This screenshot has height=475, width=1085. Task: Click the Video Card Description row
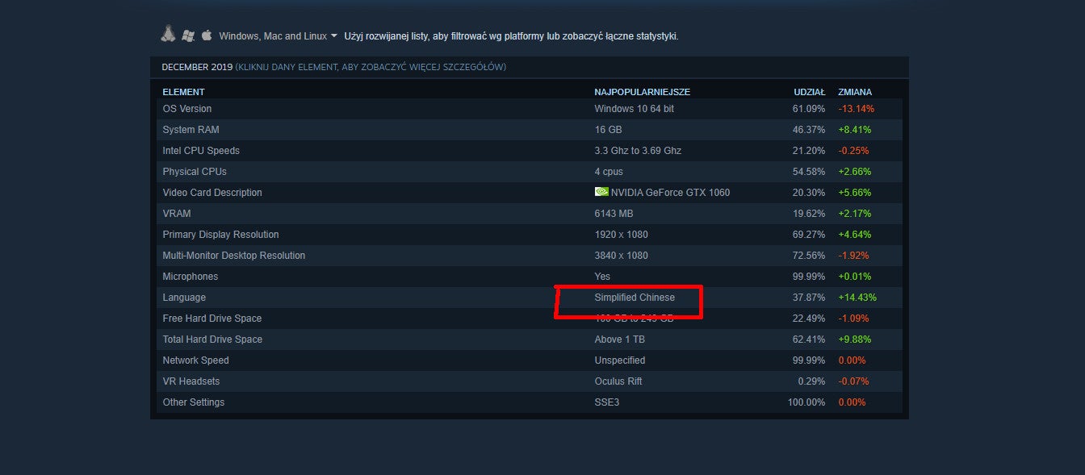tap(530, 193)
